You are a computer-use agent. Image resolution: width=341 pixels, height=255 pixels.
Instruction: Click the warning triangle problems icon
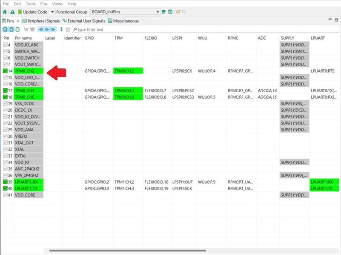[x=12, y=12]
